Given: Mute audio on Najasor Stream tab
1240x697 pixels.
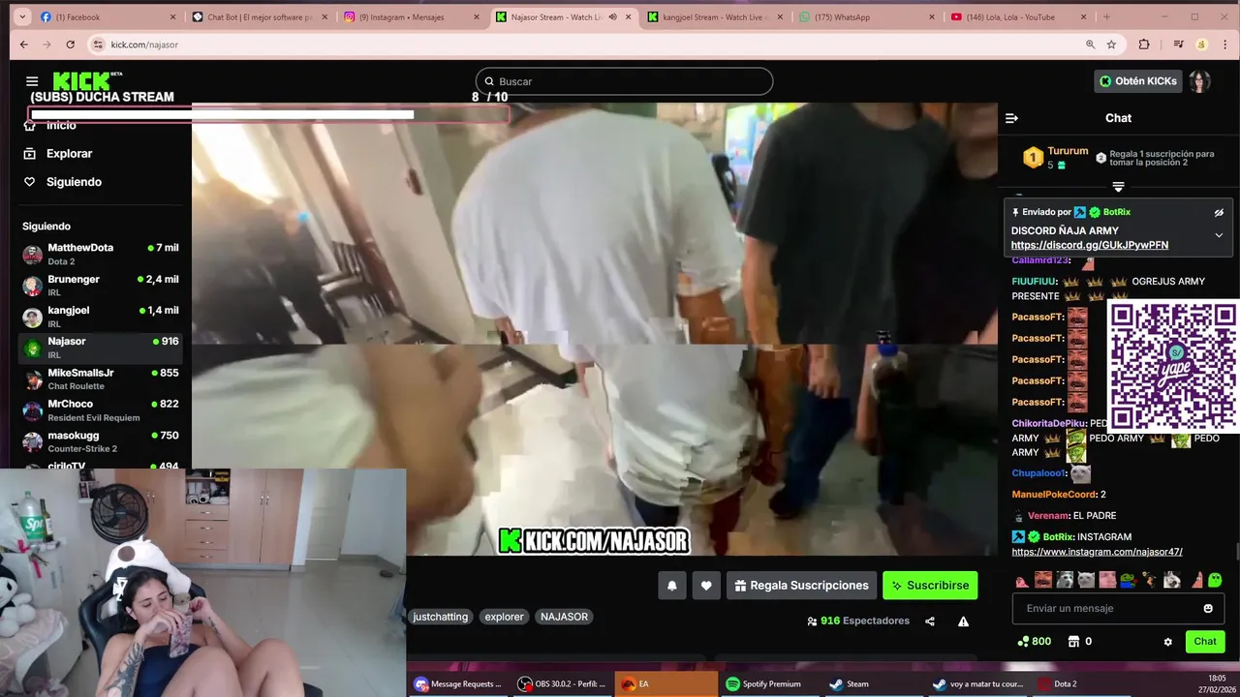Looking at the screenshot, I should pyautogui.click(x=612, y=16).
